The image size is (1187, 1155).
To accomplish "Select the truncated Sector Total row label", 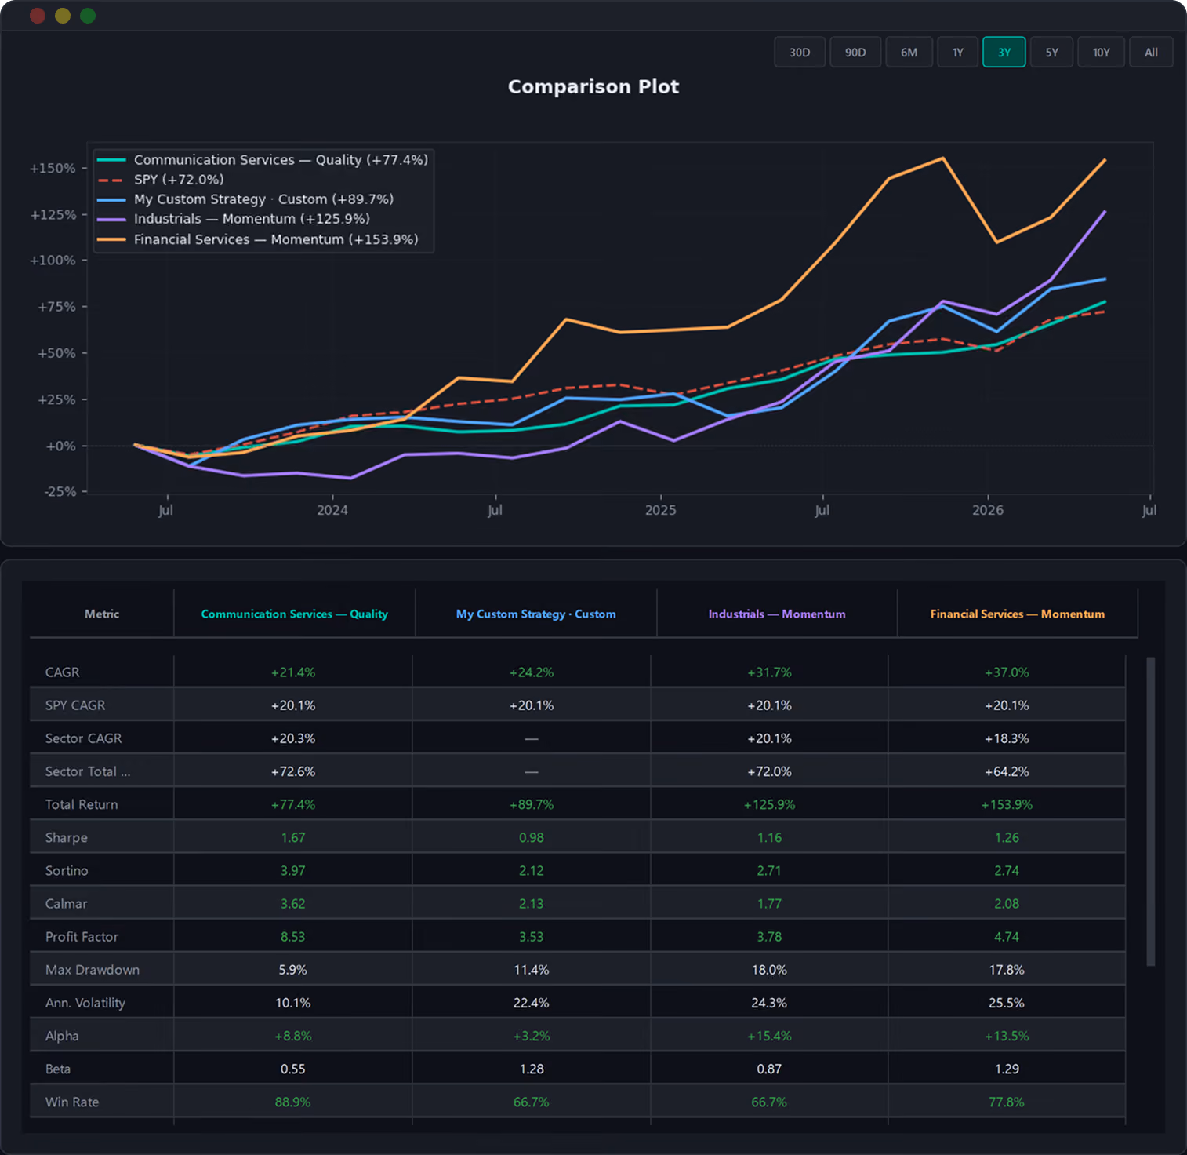I will (x=88, y=771).
